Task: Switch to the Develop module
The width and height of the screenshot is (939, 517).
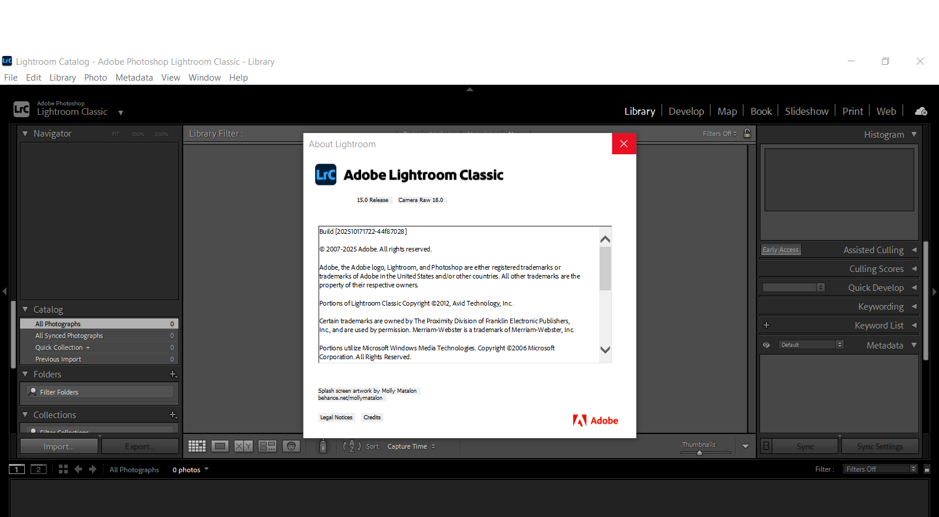Action: (686, 111)
